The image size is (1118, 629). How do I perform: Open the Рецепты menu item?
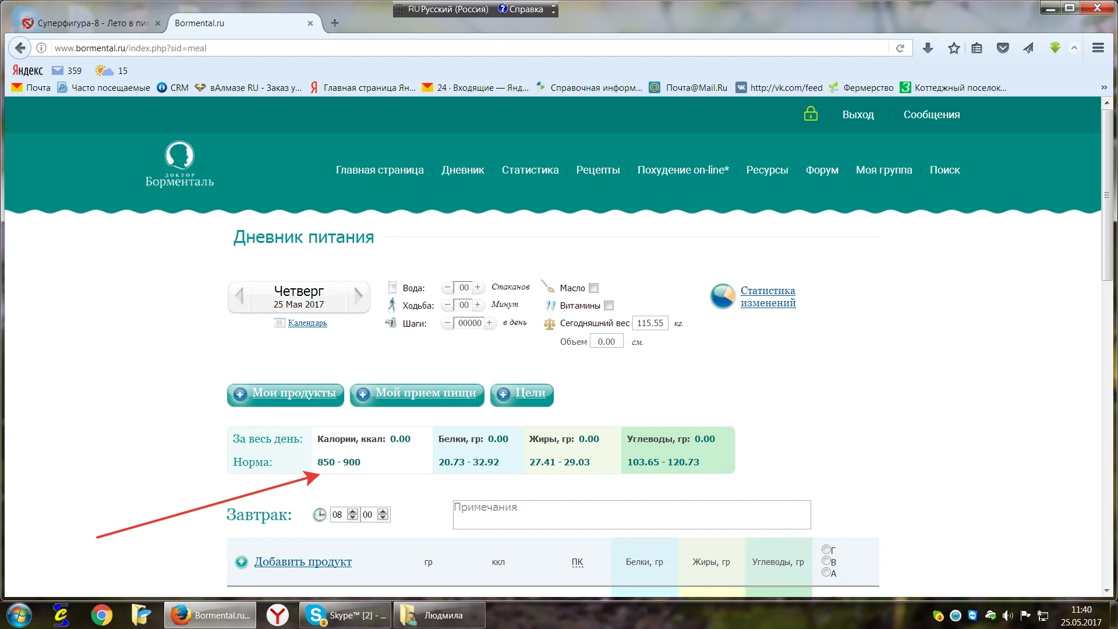coord(597,170)
